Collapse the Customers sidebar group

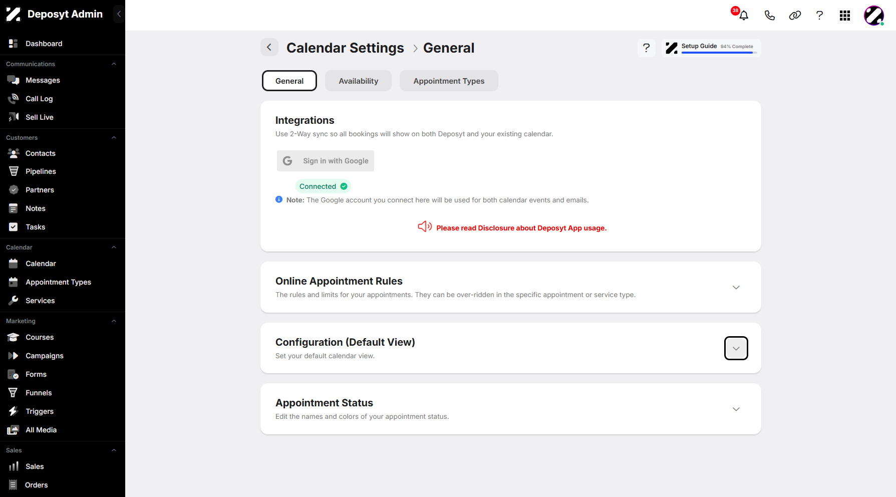(x=114, y=138)
